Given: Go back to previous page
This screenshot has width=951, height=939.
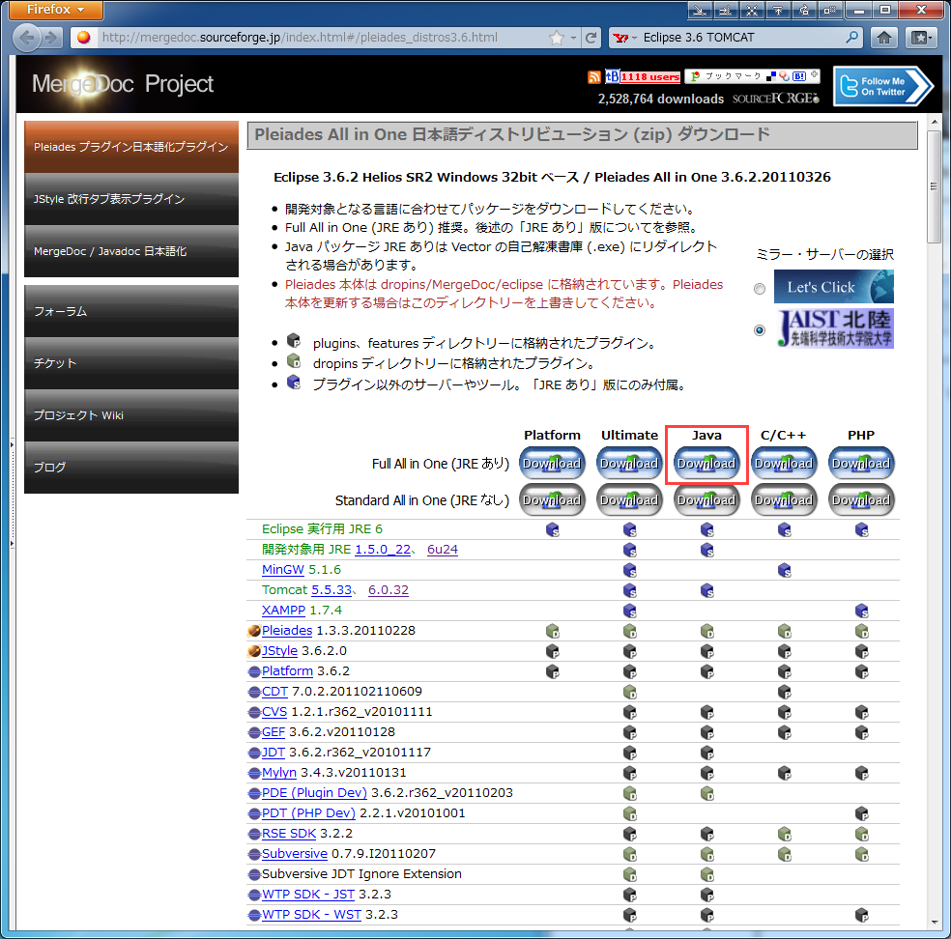Looking at the screenshot, I should (x=27, y=38).
